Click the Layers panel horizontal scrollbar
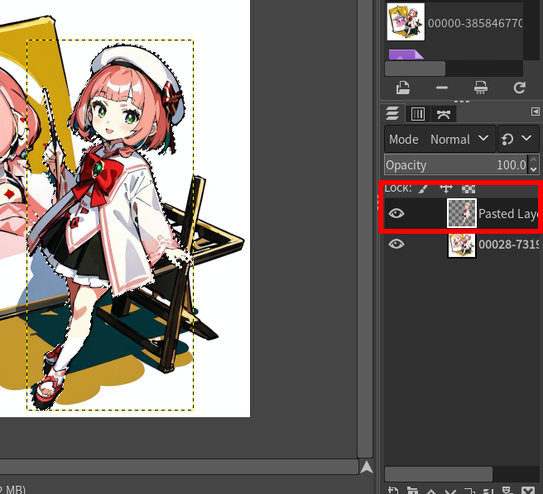The image size is (543, 494). pyautogui.click(x=439, y=474)
